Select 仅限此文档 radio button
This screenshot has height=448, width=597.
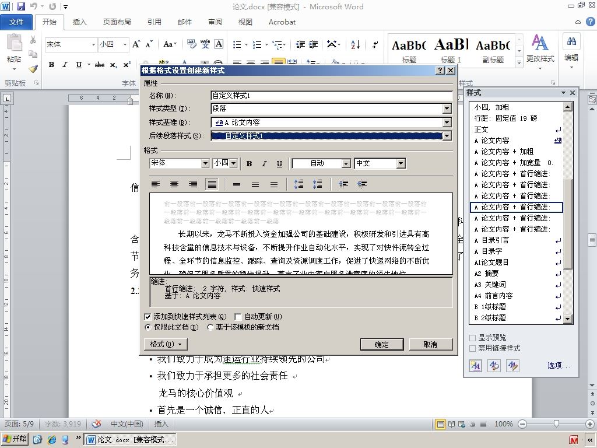(x=148, y=327)
